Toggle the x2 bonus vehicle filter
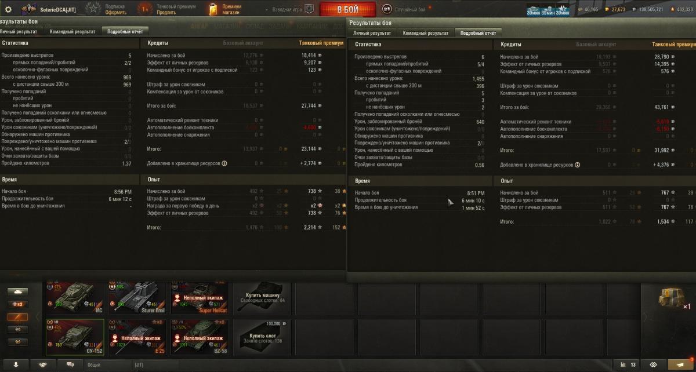696x372 pixels. point(17,304)
